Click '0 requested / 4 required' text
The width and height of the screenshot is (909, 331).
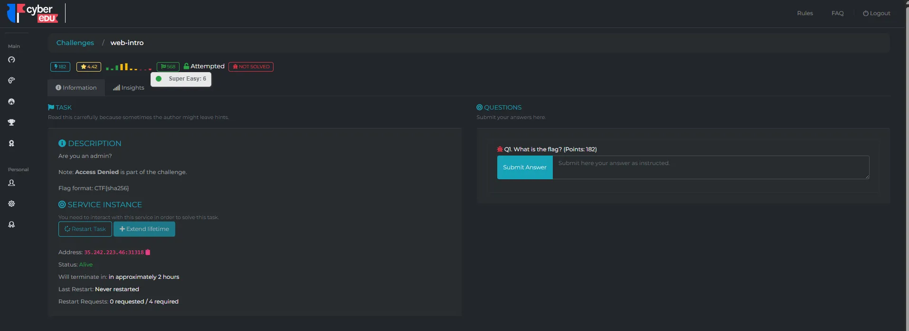(x=144, y=302)
